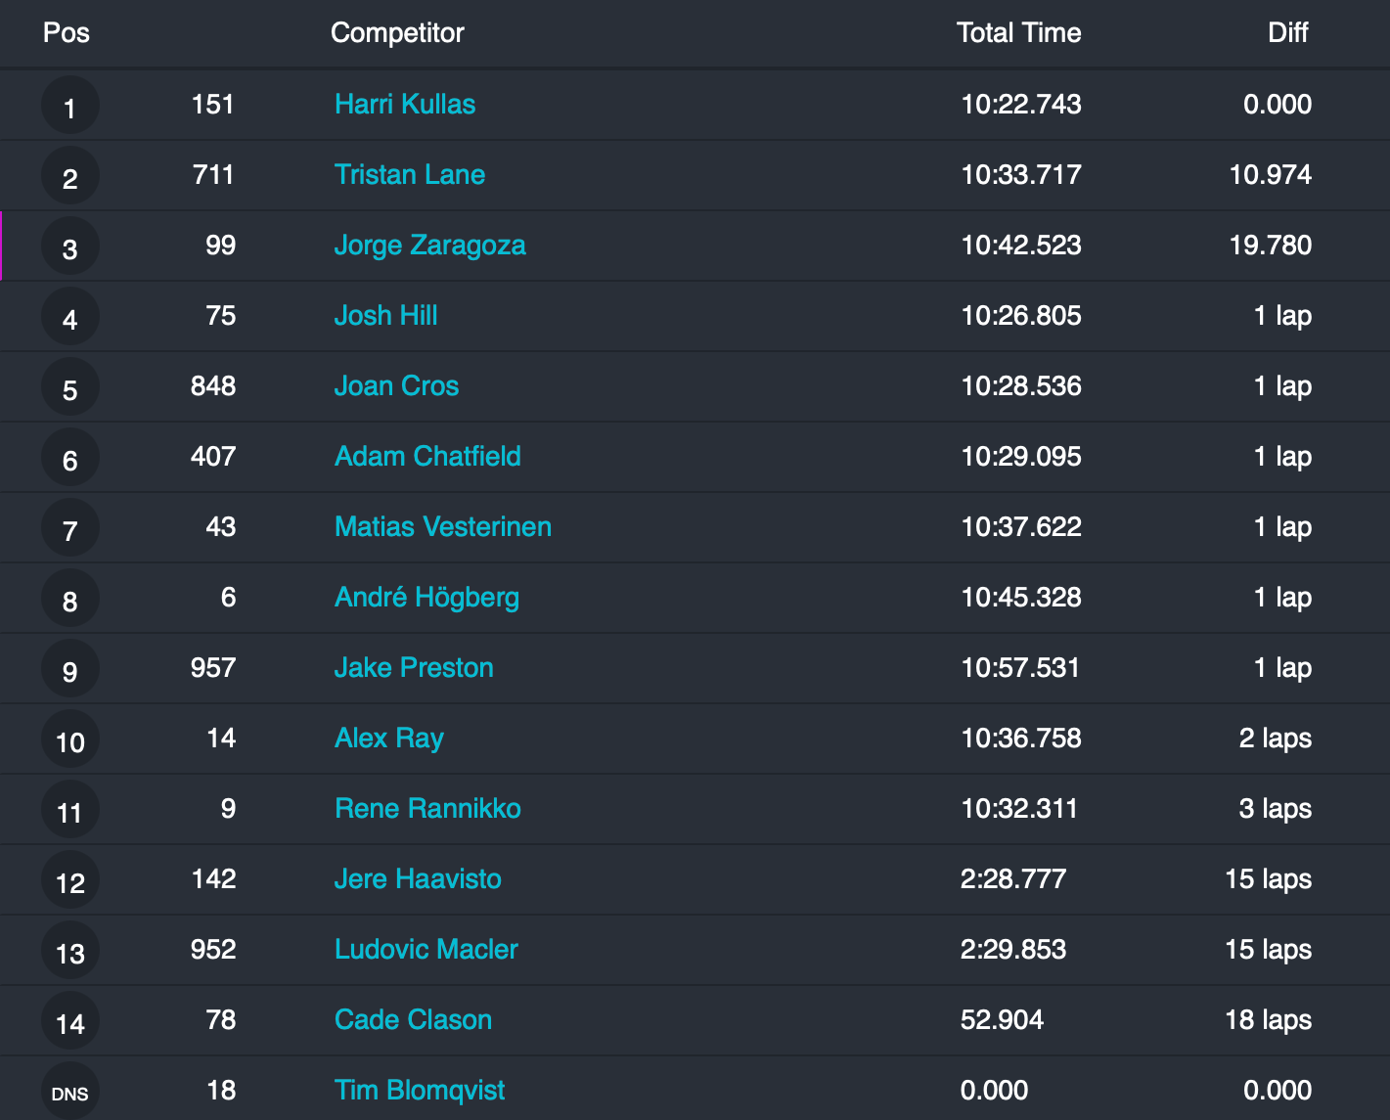The image size is (1390, 1120).
Task: Click the position 10 circle badge
Action: pyautogui.click(x=69, y=739)
